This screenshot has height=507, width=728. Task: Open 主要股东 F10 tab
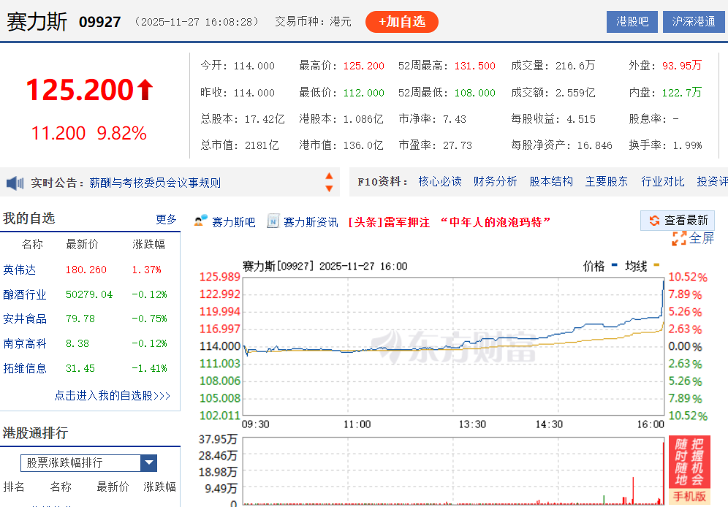pyautogui.click(x=607, y=181)
